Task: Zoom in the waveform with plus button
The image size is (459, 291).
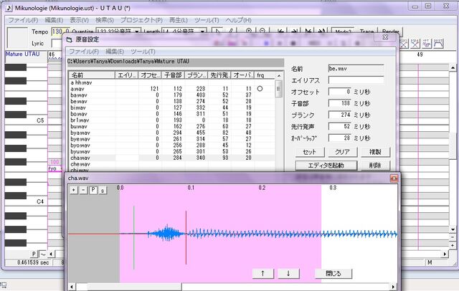Action: click(x=74, y=190)
